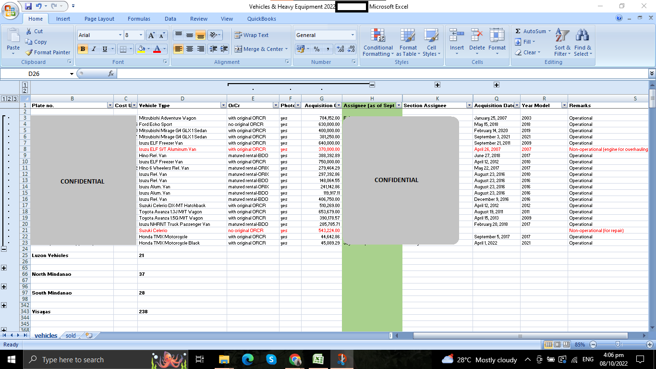The width and height of the screenshot is (656, 369).
Task: Open the font size dropdown
Action: coord(141,35)
